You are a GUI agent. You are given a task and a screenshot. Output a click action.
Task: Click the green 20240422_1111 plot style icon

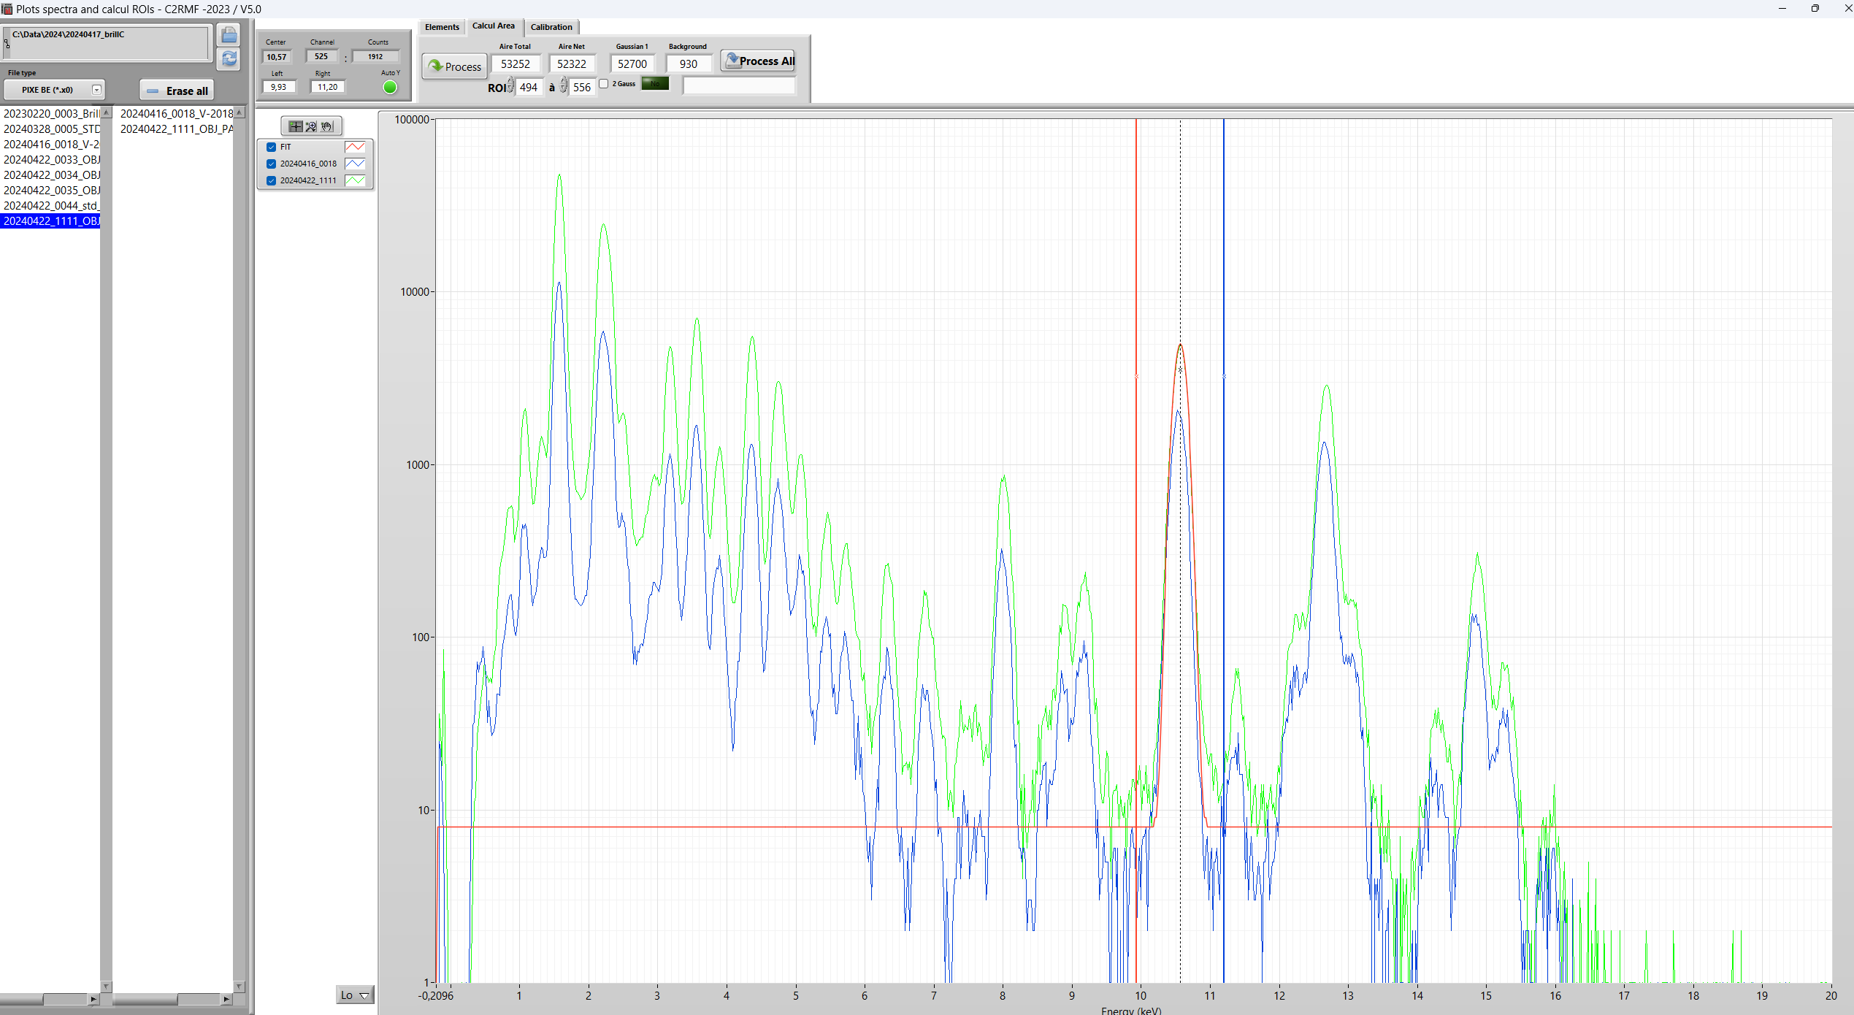click(x=355, y=180)
